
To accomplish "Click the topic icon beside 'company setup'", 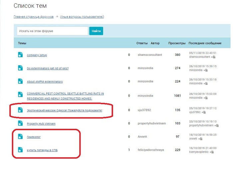I will coord(20,55).
